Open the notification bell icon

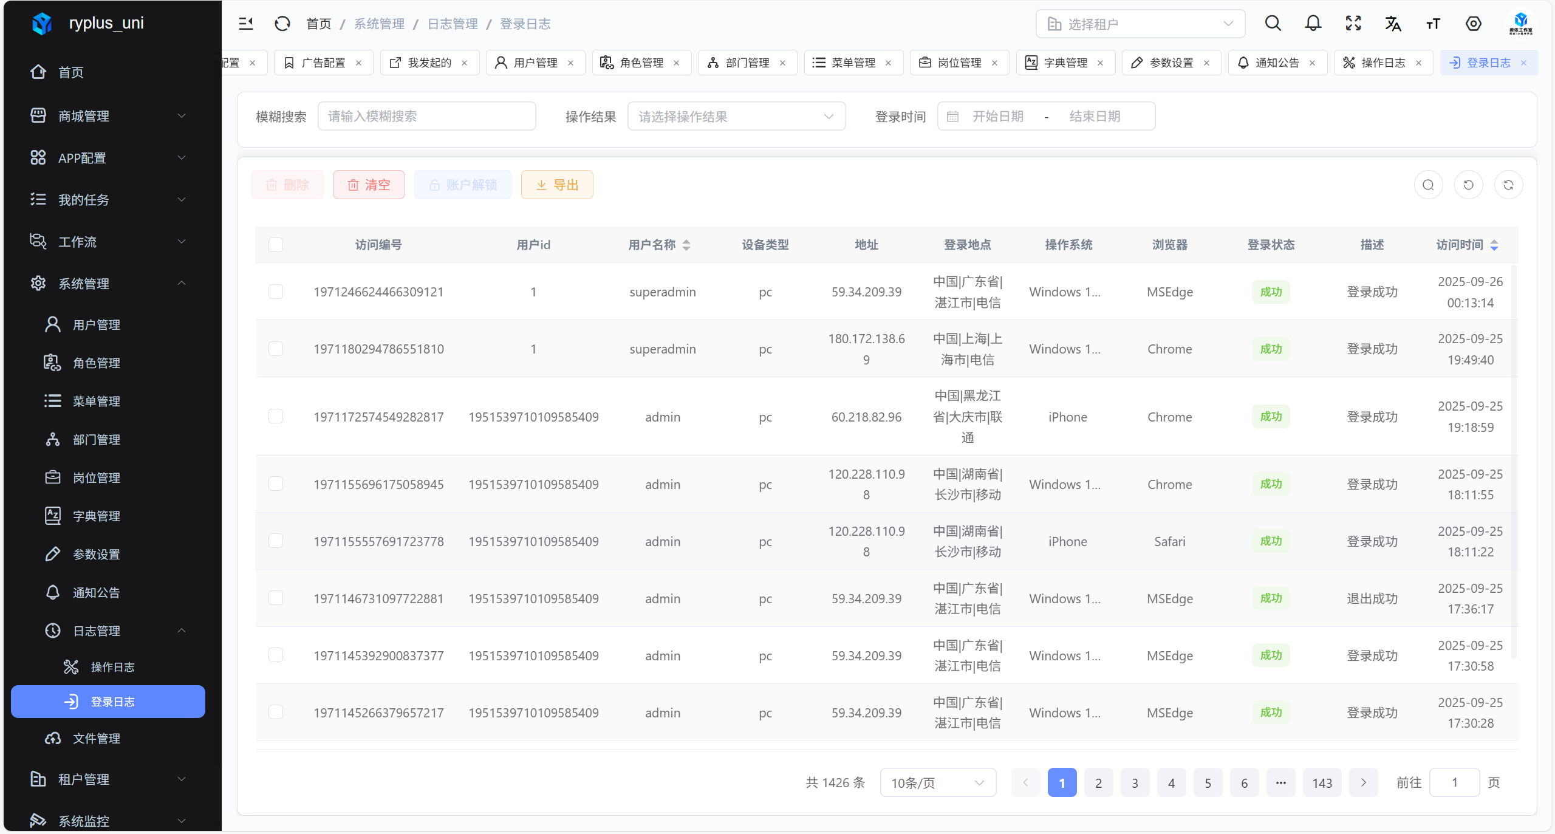[1313, 24]
